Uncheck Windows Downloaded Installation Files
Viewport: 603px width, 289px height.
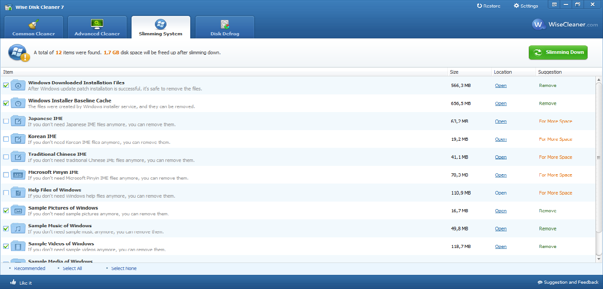click(x=6, y=85)
